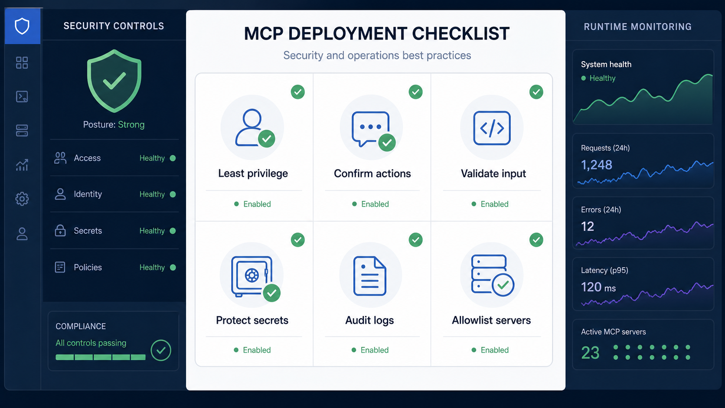Image resolution: width=725 pixels, height=408 pixels.
Task: Toggle the Least privilege card checkmark
Action: [298, 92]
